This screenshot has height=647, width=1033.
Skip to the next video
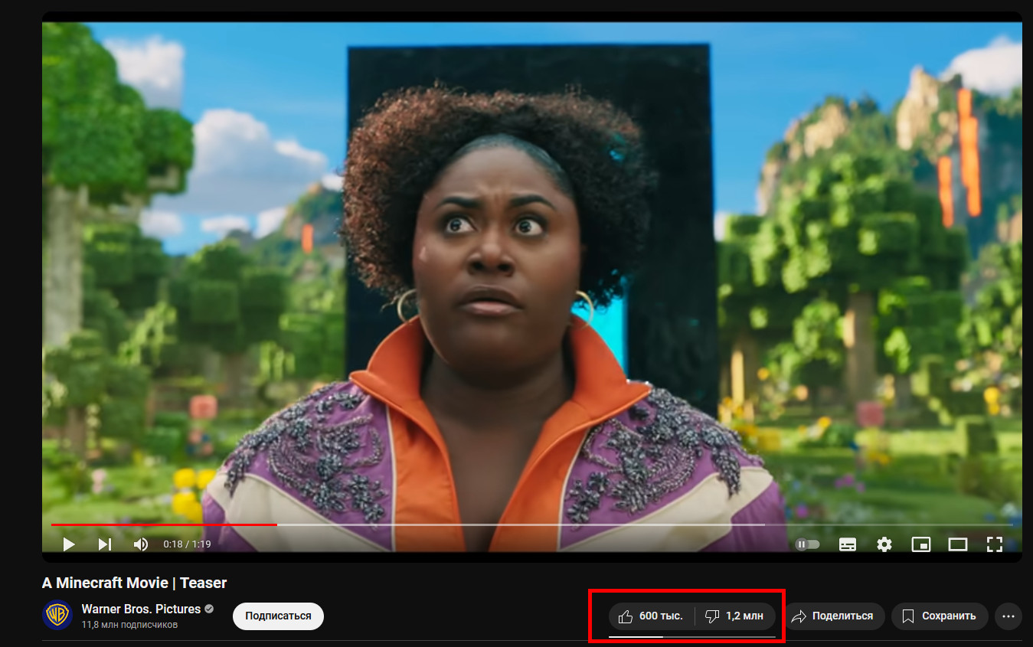coord(105,544)
